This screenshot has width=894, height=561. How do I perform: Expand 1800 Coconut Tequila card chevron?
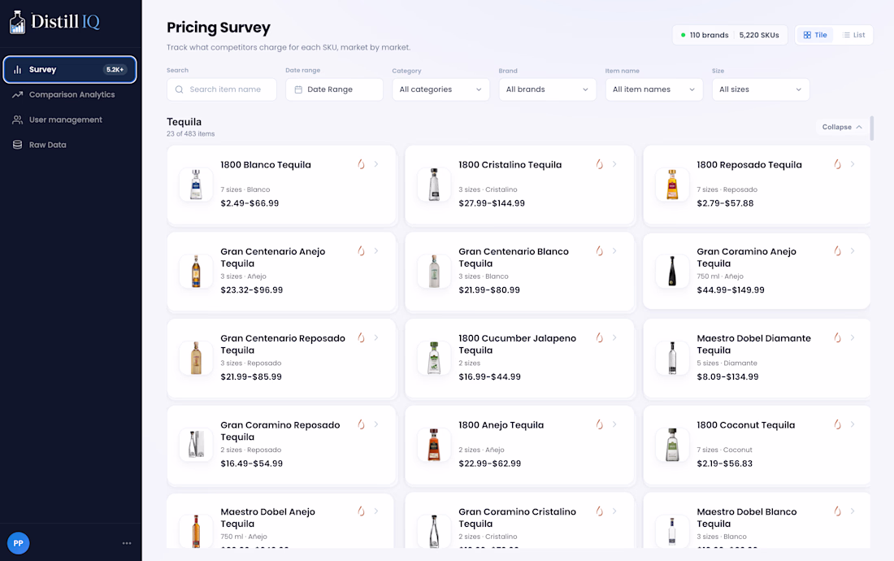click(x=853, y=424)
